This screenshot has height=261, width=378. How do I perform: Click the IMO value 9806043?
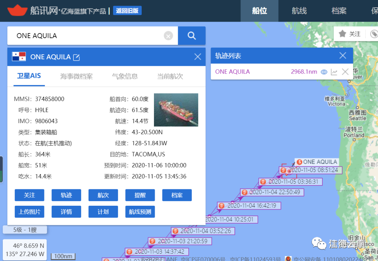pos(46,121)
